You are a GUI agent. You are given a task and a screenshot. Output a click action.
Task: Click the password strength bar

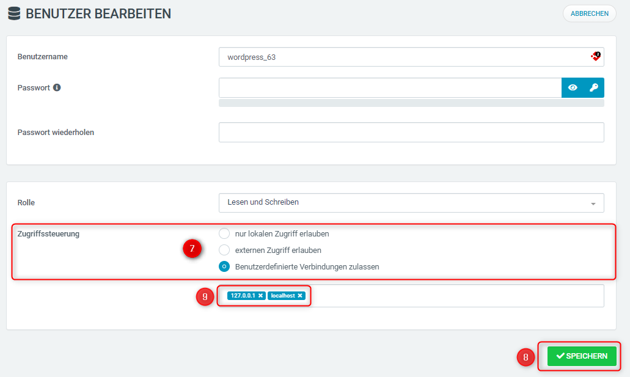pos(411,103)
